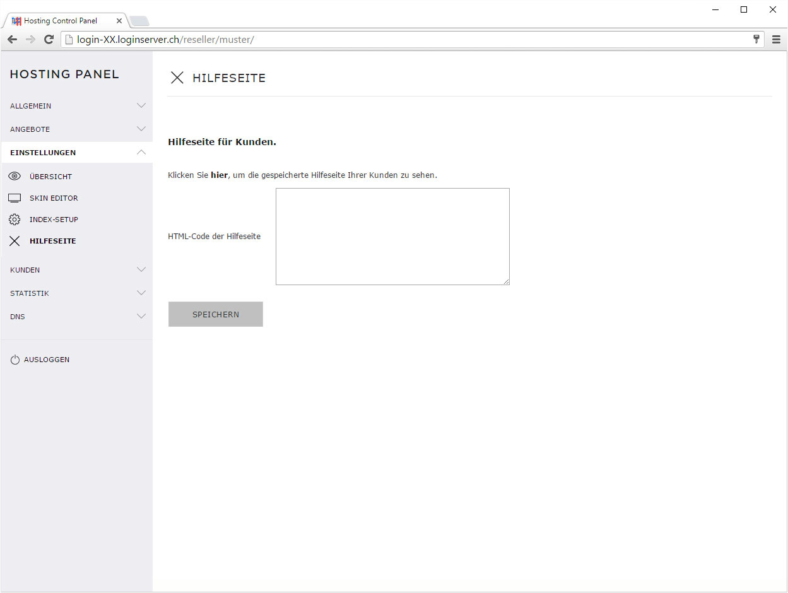Expand the Allgemein section chevron
This screenshot has height=593, width=788.
click(141, 106)
